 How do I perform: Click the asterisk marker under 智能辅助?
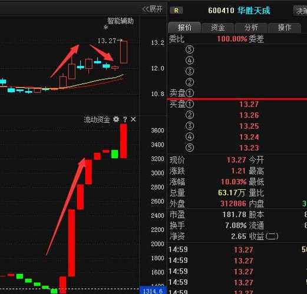[105, 28]
